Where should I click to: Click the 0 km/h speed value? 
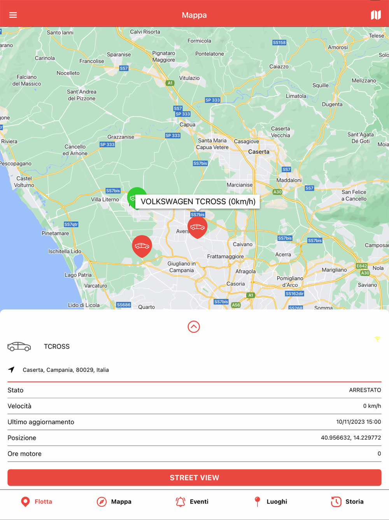pyautogui.click(x=372, y=406)
